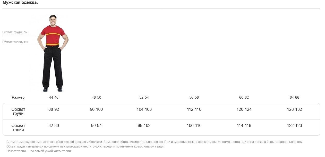Click the 'Мужская одежда.' heading

pyautogui.click(x=20, y=3)
